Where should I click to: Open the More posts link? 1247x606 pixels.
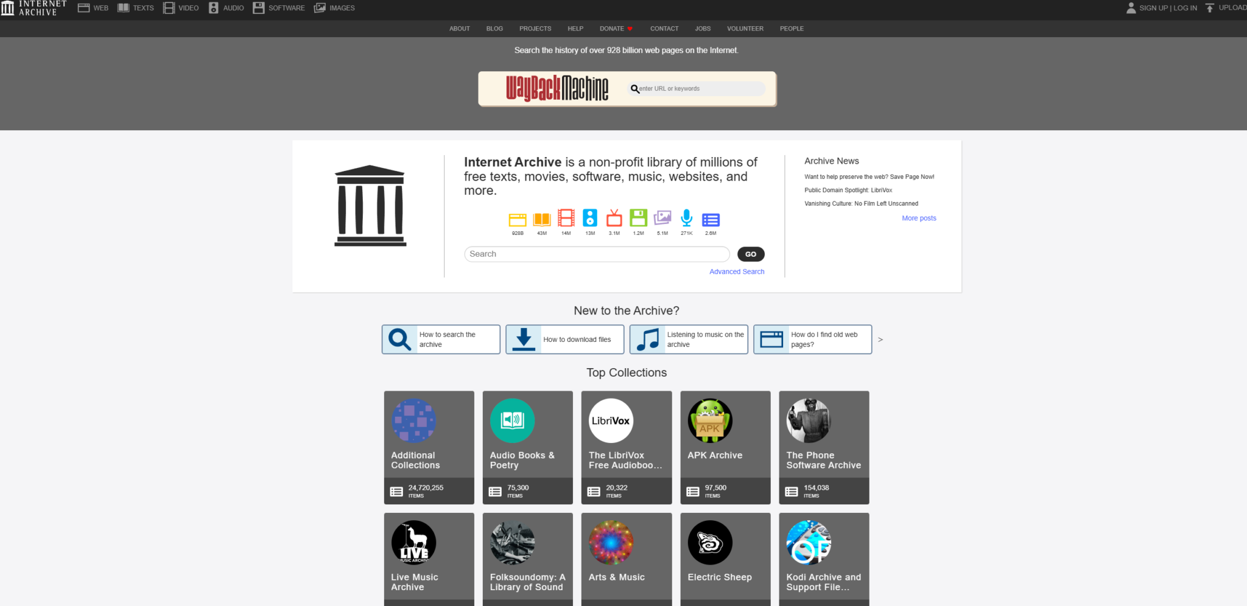point(918,218)
